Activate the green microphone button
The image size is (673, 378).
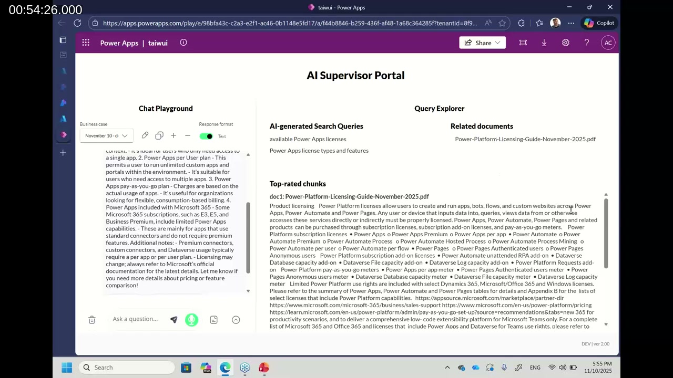tap(191, 320)
